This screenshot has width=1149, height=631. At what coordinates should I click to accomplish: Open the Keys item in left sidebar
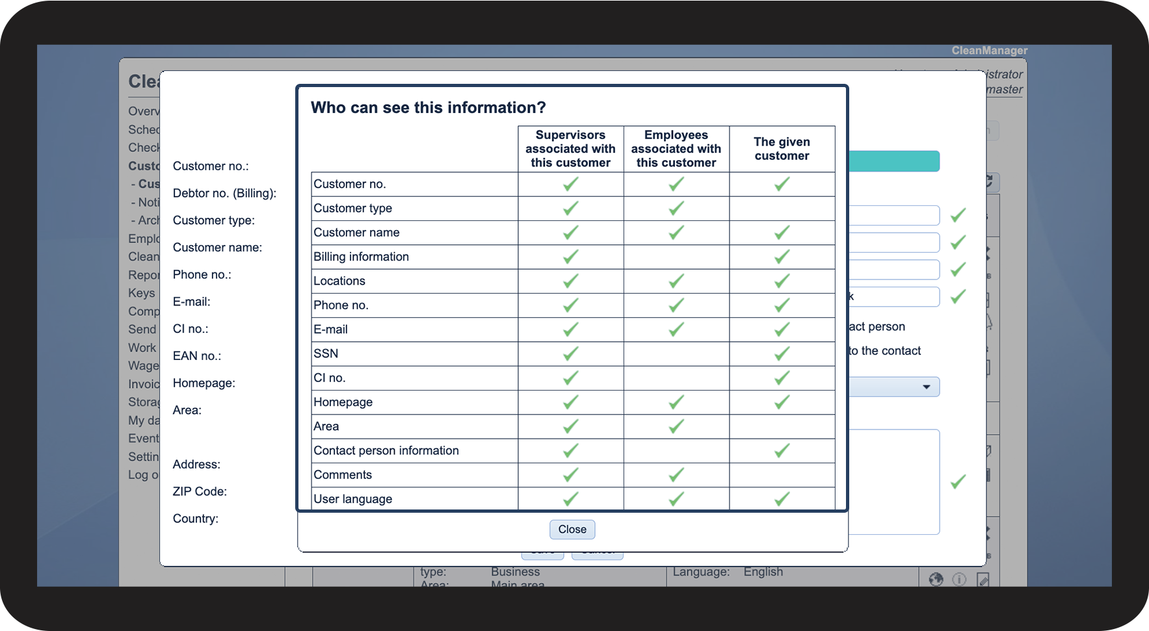pyautogui.click(x=142, y=293)
